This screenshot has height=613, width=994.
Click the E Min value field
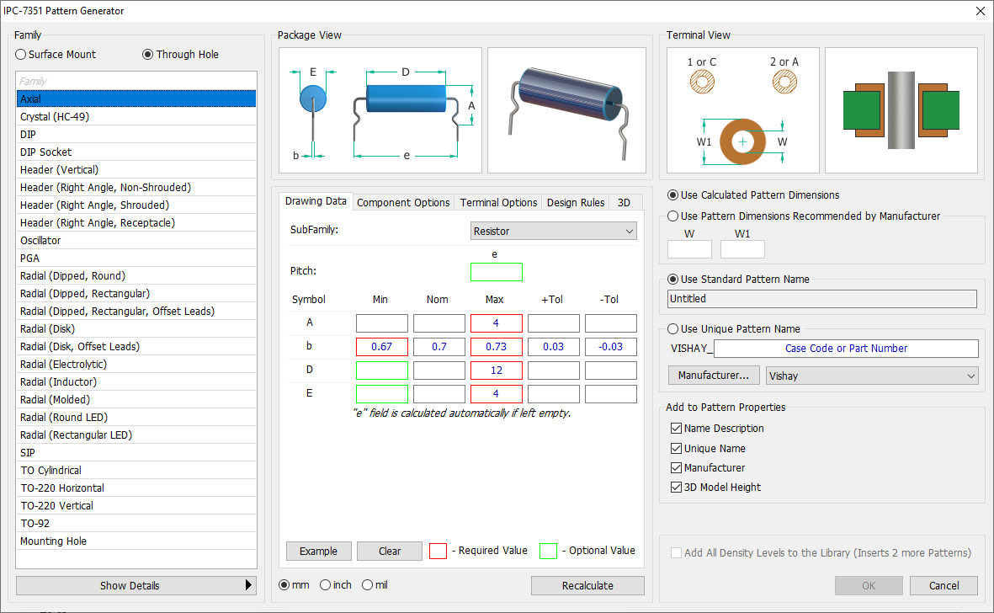381,394
